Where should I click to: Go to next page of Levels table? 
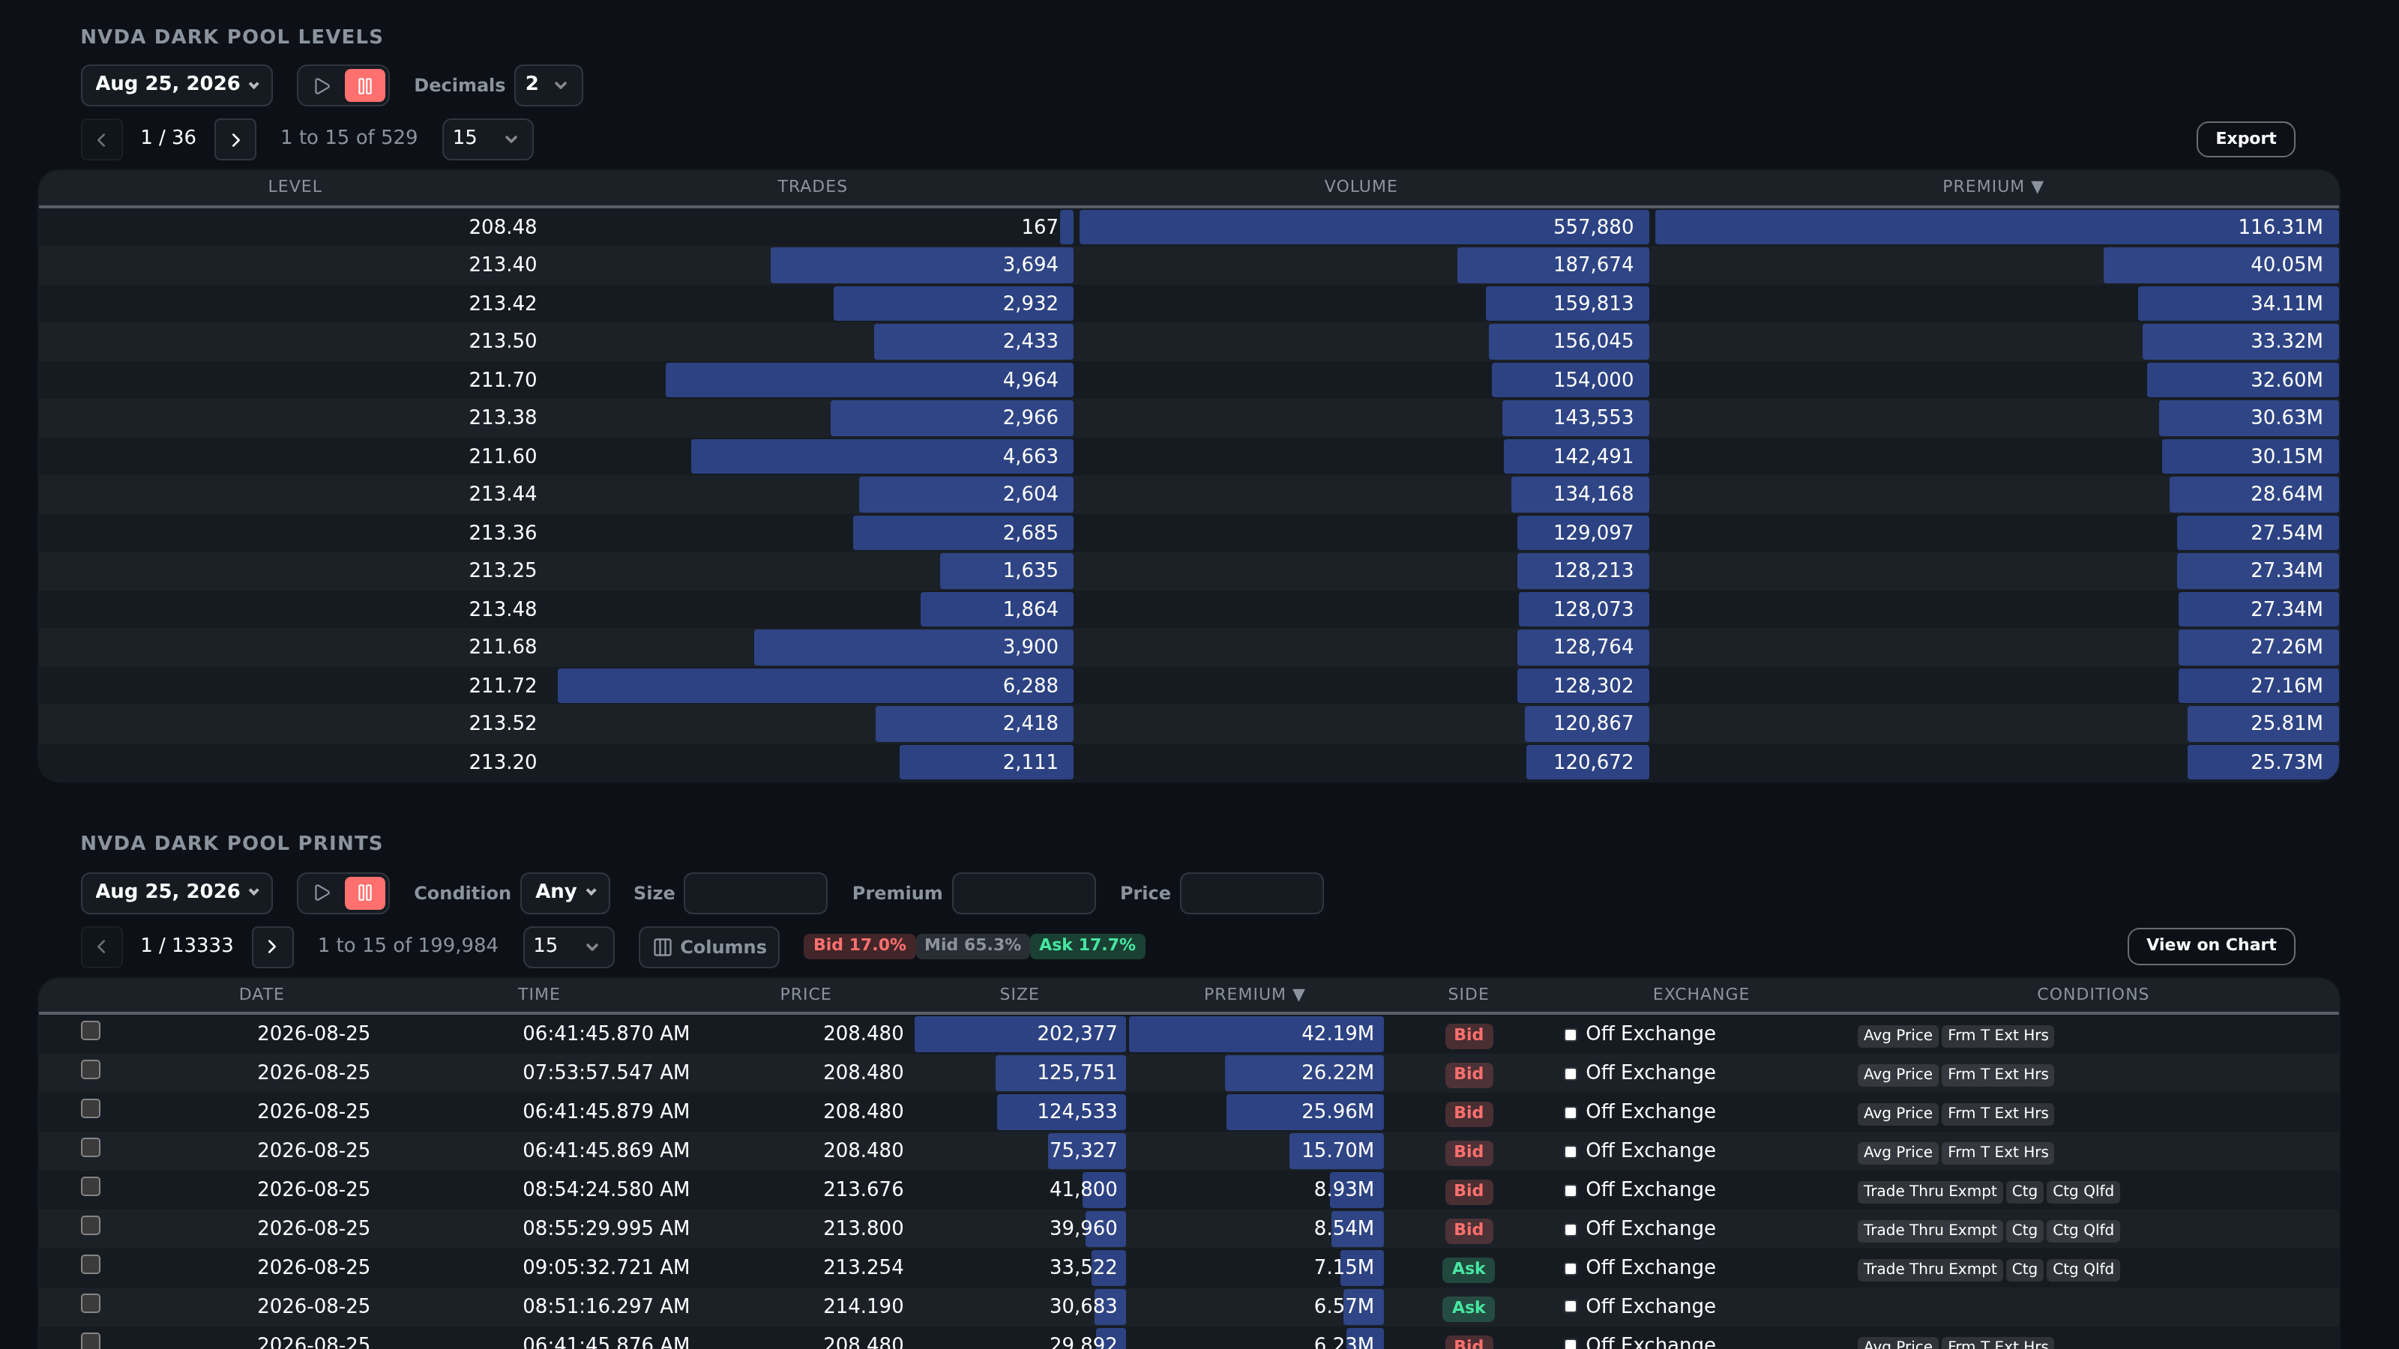(235, 139)
